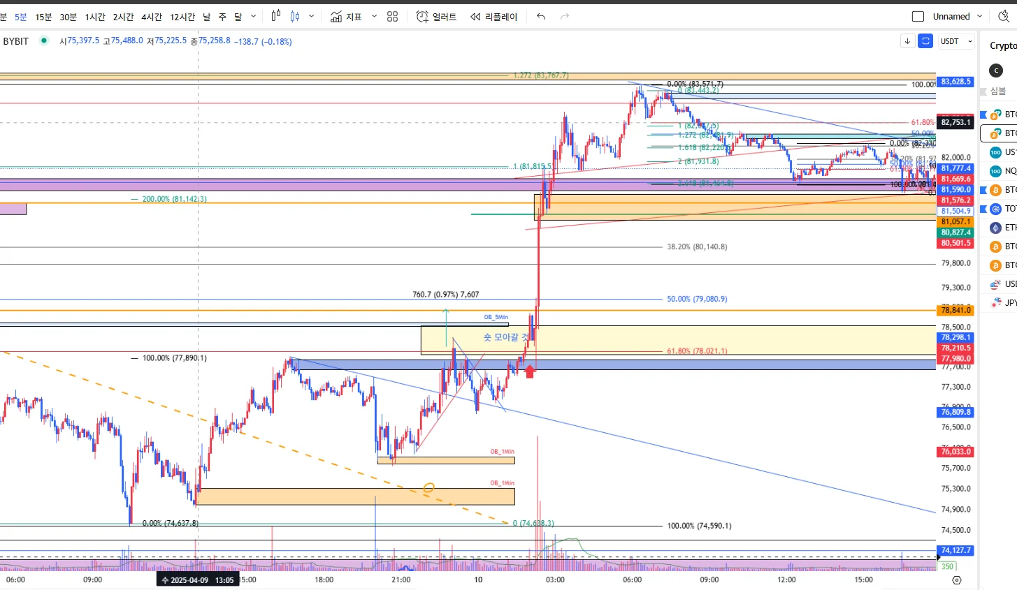Create an alert with 얼러트
Screen dimensions: 1017x590
tap(436, 17)
